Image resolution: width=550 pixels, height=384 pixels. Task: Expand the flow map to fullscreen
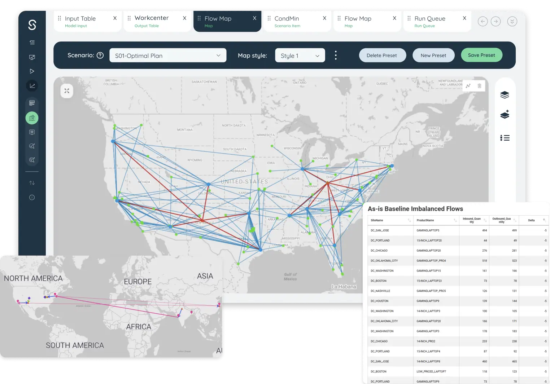[66, 91]
